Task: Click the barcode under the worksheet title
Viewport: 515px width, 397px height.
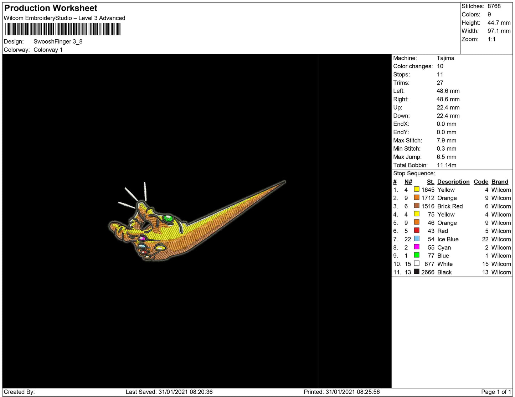Action: click(x=63, y=29)
